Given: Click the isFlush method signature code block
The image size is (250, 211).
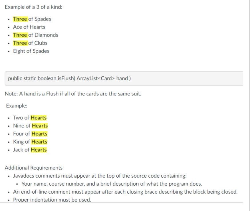Looking at the screenshot, I should [124, 78].
